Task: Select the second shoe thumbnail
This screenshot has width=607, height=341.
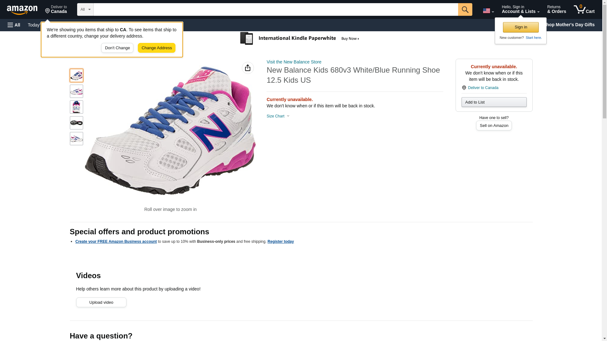Action: tap(77, 91)
